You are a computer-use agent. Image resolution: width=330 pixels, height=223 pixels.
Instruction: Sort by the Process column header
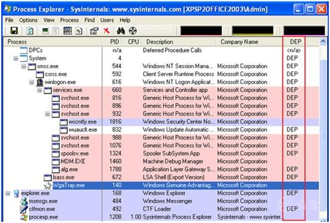52,42
